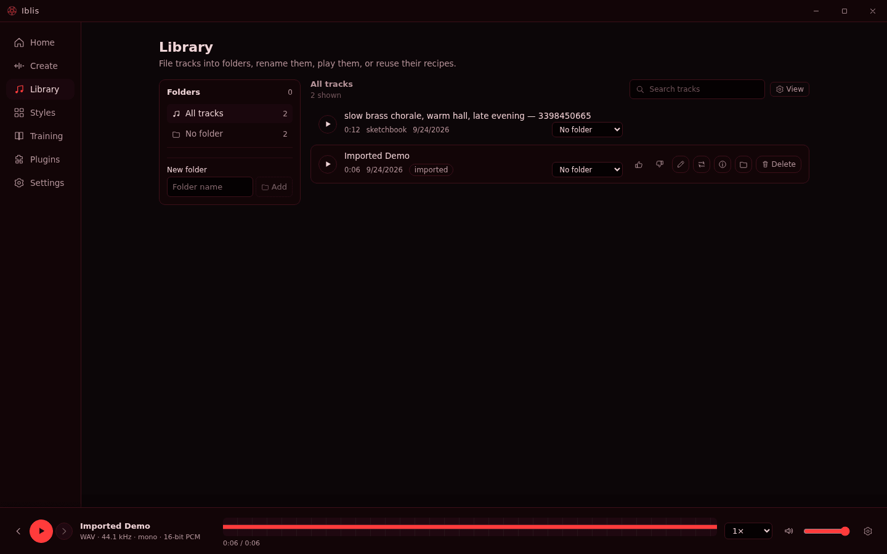
Task: Open track info for Imported Demo
Action: [723, 164]
